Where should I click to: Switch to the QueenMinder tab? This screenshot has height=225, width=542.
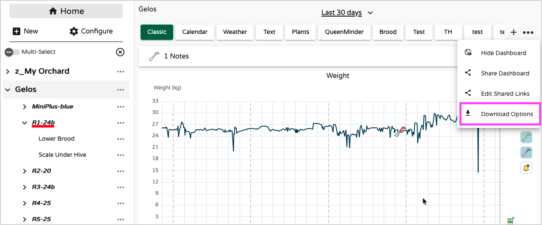tap(344, 32)
